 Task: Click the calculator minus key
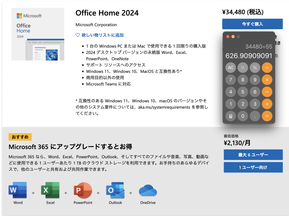coord(267,92)
